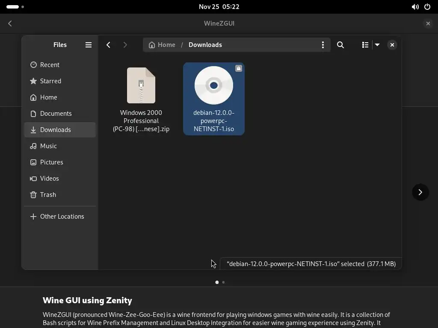The height and width of the screenshot is (328, 438).
Task: Open Videos in the sidebar
Action: (x=60, y=178)
